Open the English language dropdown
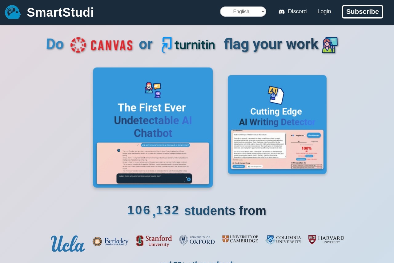Viewport: 394px width, 263px height. (x=243, y=11)
